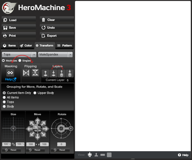Image resolution: width=192 pixels, height=160 pixels.
Task: Click the move up-right diagonal arrow
Action: click(43, 123)
